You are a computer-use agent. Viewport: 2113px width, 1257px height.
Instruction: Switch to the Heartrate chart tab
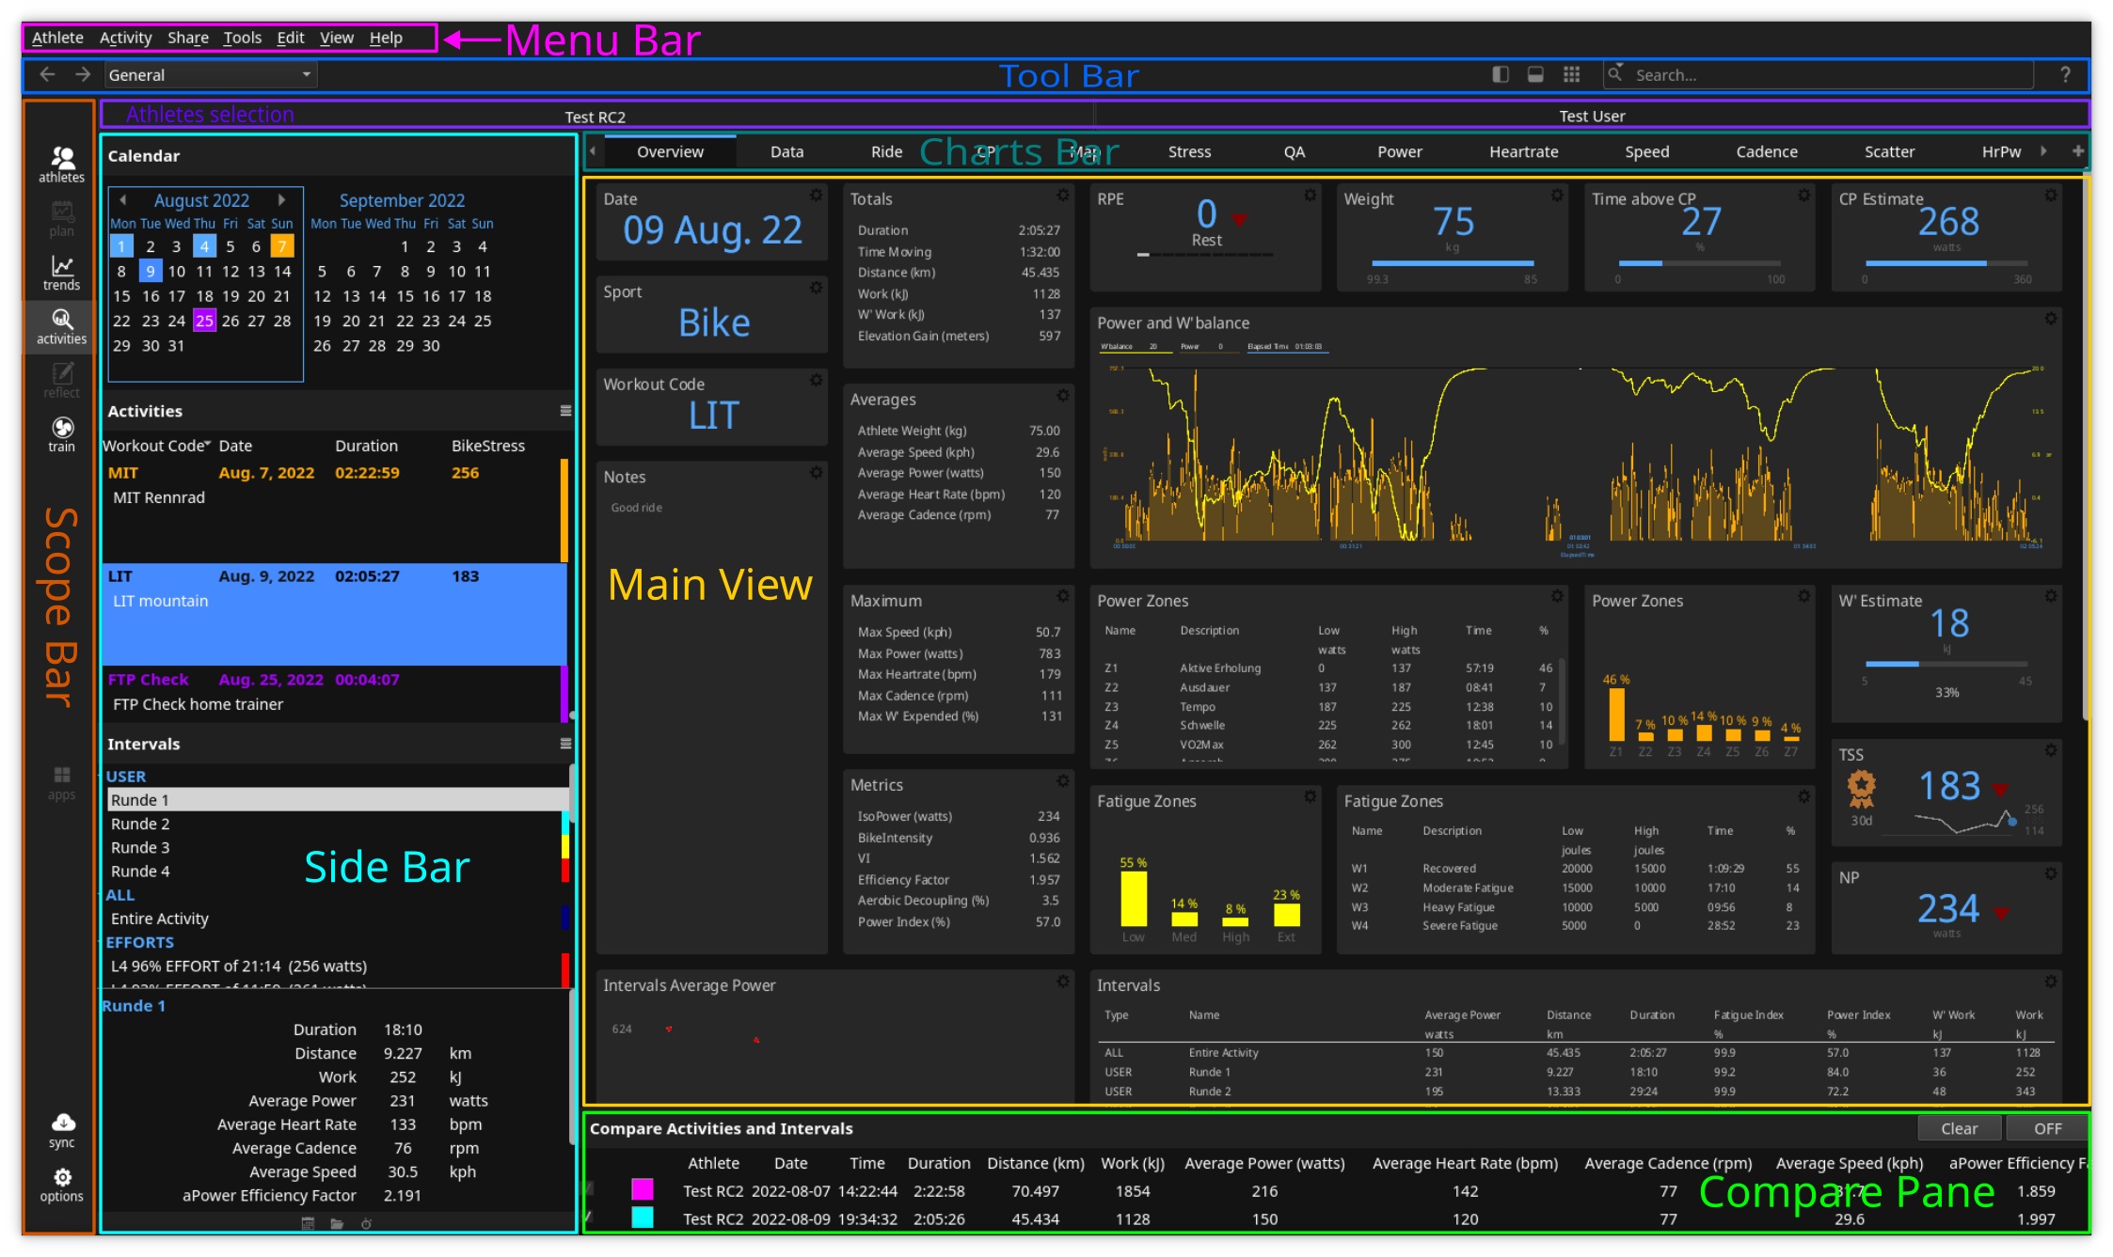(1523, 151)
